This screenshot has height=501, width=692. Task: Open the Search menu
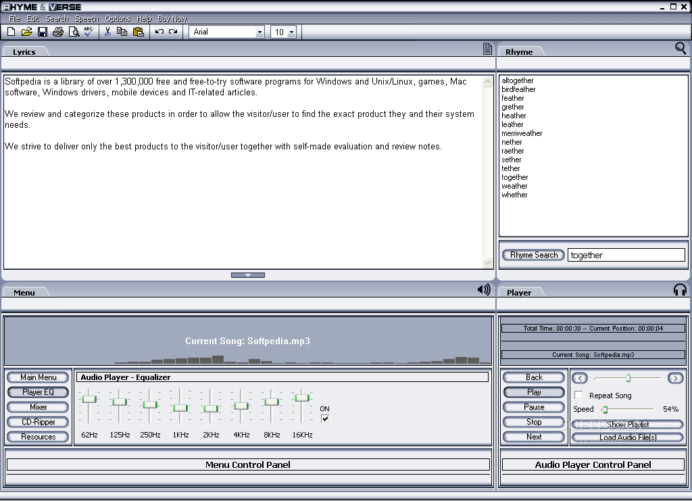click(x=57, y=18)
